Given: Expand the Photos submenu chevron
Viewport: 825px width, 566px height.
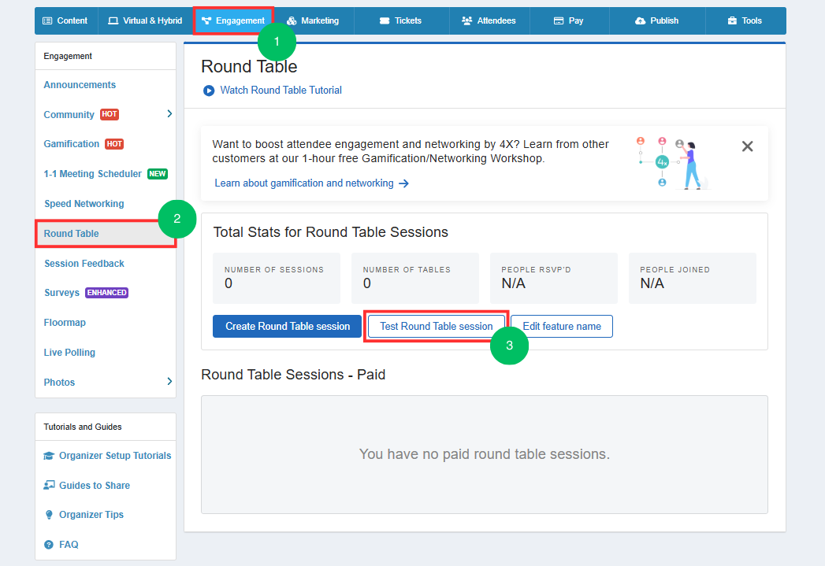Looking at the screenshot, I should [169, 382].
